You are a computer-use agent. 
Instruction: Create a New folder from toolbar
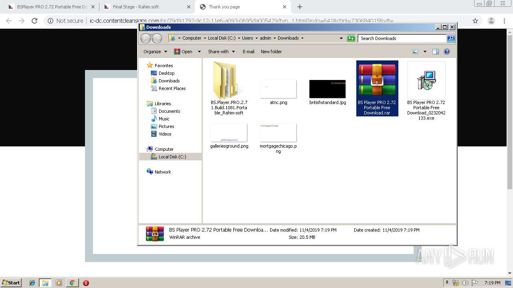pos(271,52)
